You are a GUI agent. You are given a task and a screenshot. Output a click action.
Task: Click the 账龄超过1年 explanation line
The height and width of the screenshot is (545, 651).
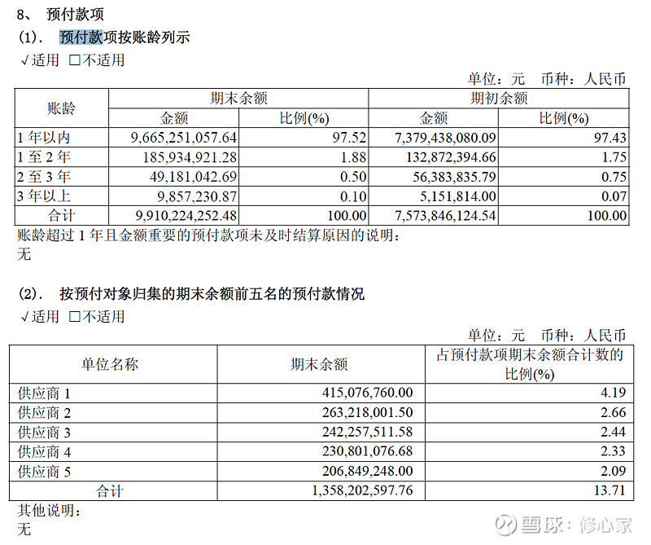(x=209, y=235)
